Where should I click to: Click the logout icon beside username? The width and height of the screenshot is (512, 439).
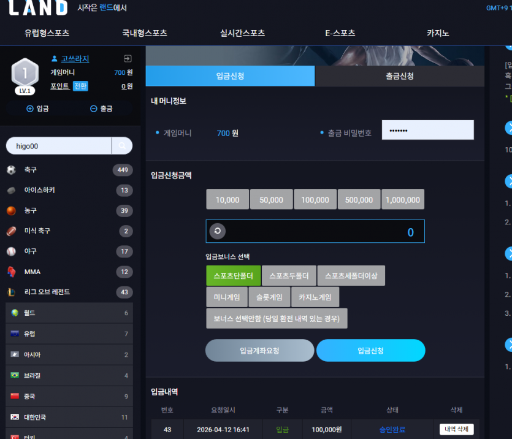(x=128, y=58)
